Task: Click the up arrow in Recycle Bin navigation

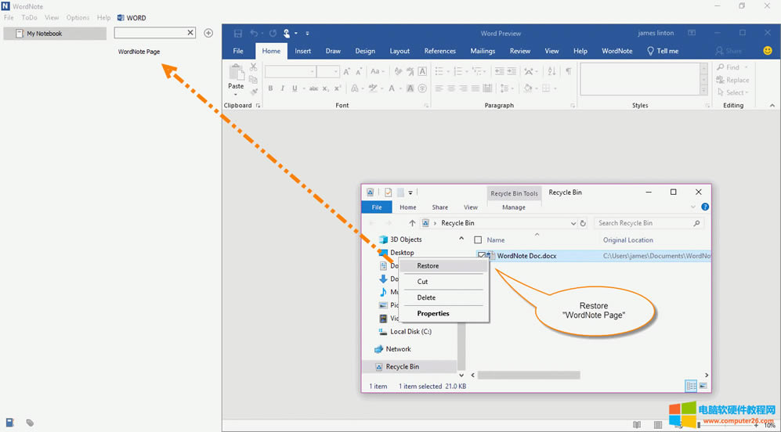Action: (x=412, y=223)
